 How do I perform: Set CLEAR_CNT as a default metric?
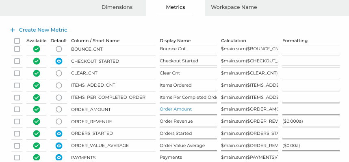point(59,73)
